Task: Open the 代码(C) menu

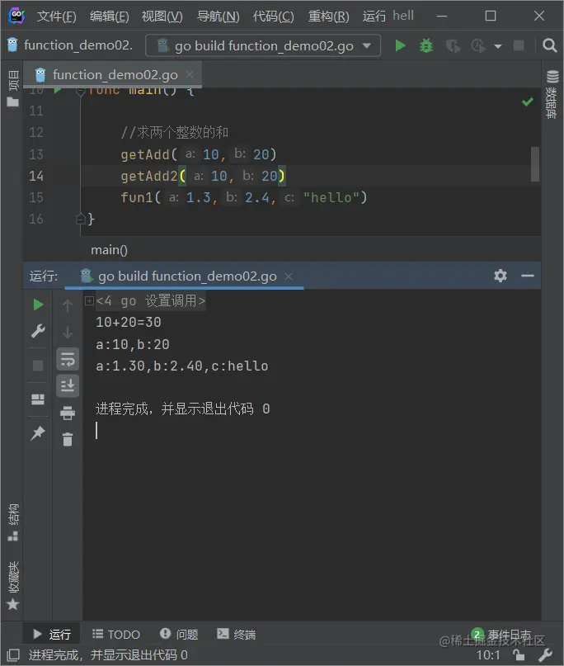Action: [x=273, y=17]
